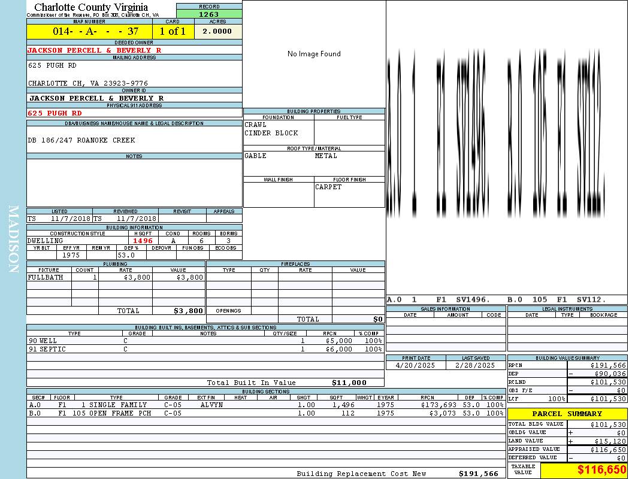
Task: Click the last saved date 2/28/2025
Action: [x=475, y=366]
